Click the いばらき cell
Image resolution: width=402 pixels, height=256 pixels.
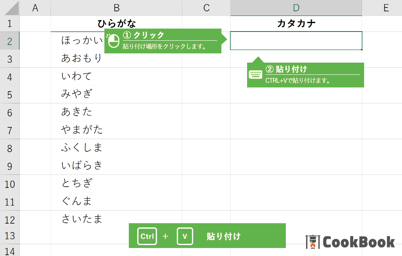[x=117, y=166]
